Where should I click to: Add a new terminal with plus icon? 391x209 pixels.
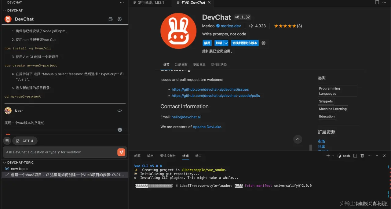click(328, 156)
